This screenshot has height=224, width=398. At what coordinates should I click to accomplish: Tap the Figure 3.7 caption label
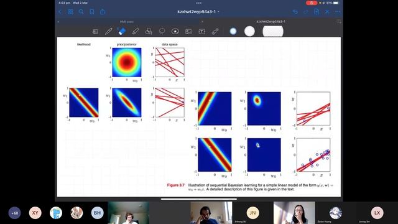tap(175, 185)
